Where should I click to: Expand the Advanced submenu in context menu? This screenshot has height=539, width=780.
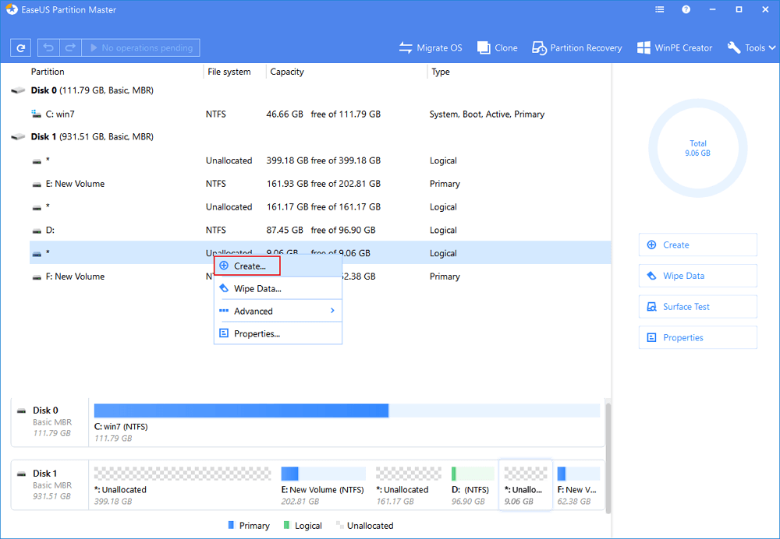(278, 311)
